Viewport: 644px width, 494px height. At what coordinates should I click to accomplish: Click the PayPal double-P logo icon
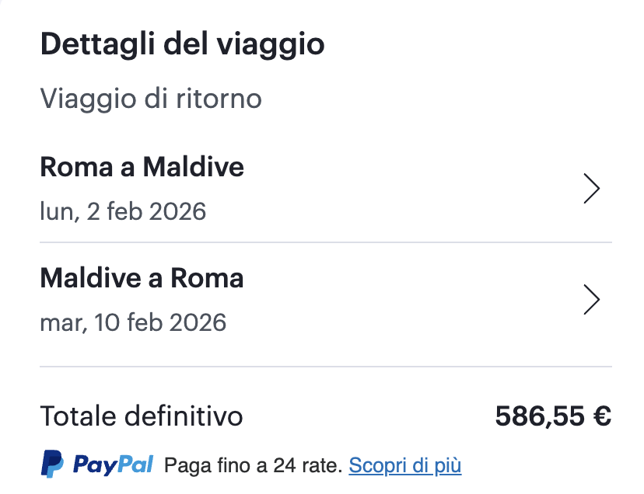point(52,464)
